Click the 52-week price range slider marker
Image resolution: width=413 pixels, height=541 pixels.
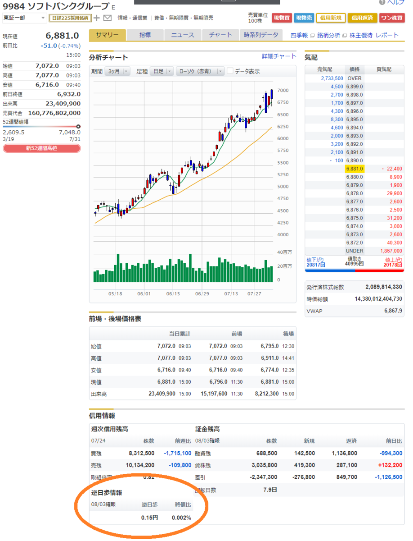tap(78, 126)
